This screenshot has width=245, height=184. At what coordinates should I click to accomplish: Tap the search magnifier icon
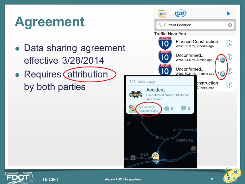(x=160, y=25)
